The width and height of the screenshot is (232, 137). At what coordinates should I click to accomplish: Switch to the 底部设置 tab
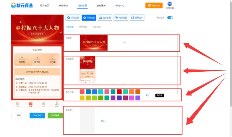point(97,27)
